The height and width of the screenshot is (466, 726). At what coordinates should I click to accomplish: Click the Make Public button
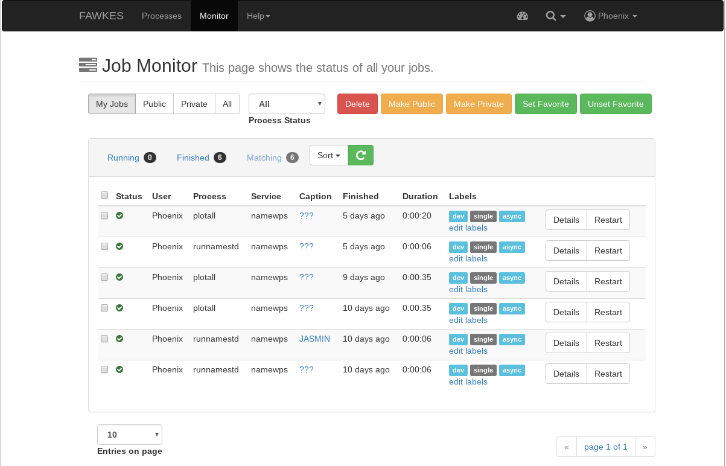[x=412, y=104]
